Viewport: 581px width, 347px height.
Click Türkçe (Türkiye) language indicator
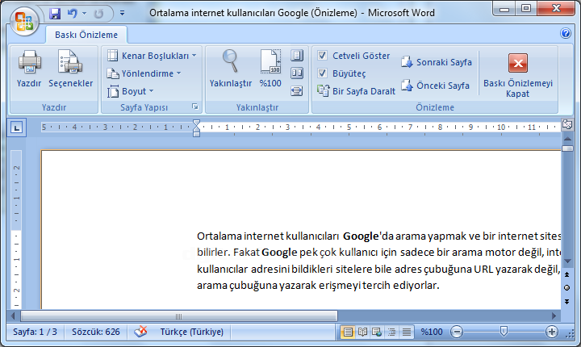tap(191, 332)
